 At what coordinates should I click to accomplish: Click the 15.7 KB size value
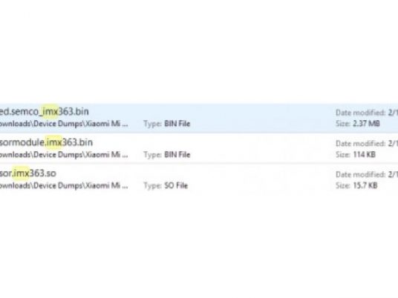click(x=365, y=185)
